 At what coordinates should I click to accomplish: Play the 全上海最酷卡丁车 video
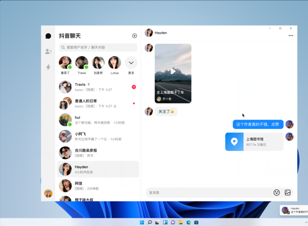tap(173, 71)
